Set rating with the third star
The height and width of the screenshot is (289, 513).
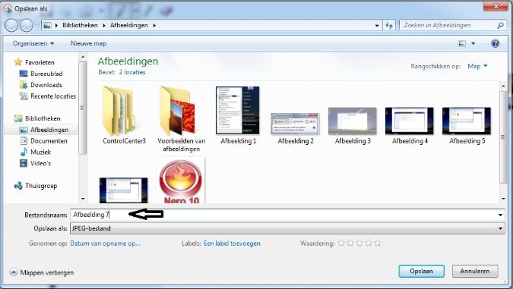click(359, 243)
